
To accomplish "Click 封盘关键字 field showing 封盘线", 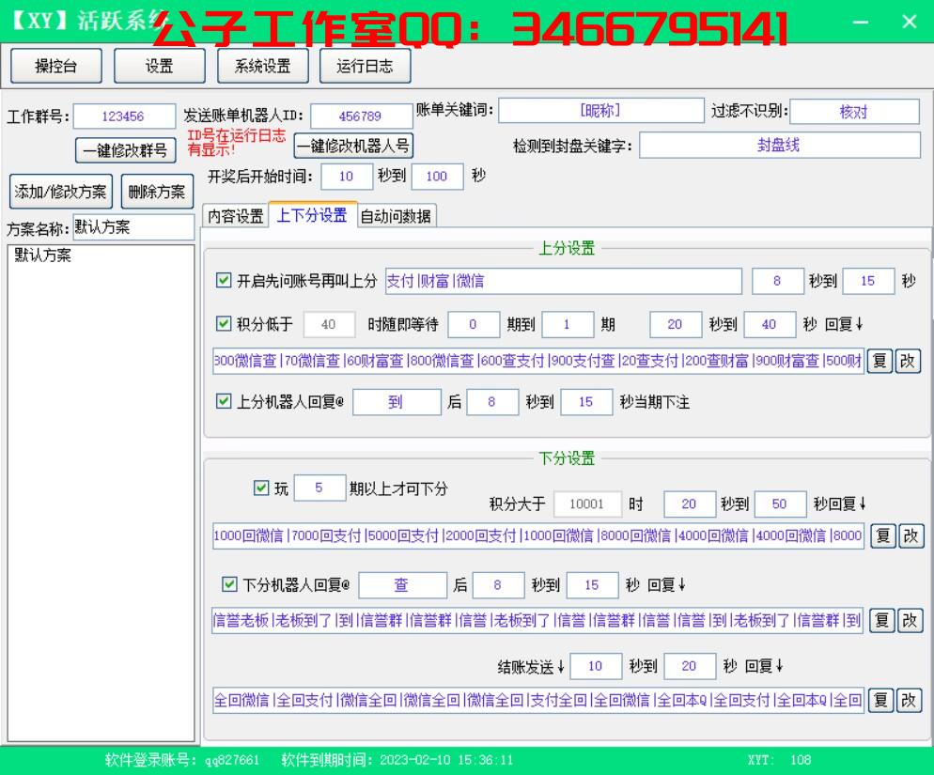I will [779, 145].
